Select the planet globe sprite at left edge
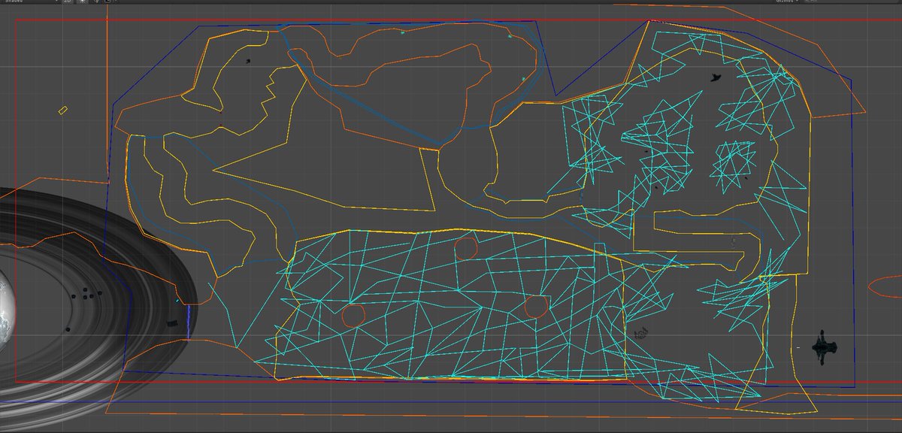Screen dimensions: 902x433 pyautogui.click(x=7, y=312)
